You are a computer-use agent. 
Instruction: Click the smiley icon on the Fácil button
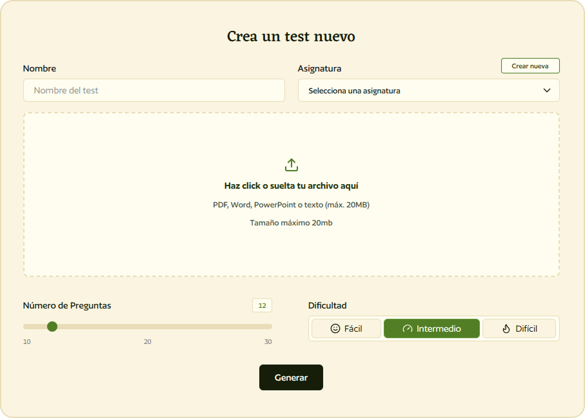335,328
